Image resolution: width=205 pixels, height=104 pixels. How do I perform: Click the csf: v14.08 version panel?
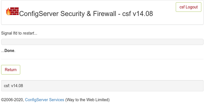[102, 86]
